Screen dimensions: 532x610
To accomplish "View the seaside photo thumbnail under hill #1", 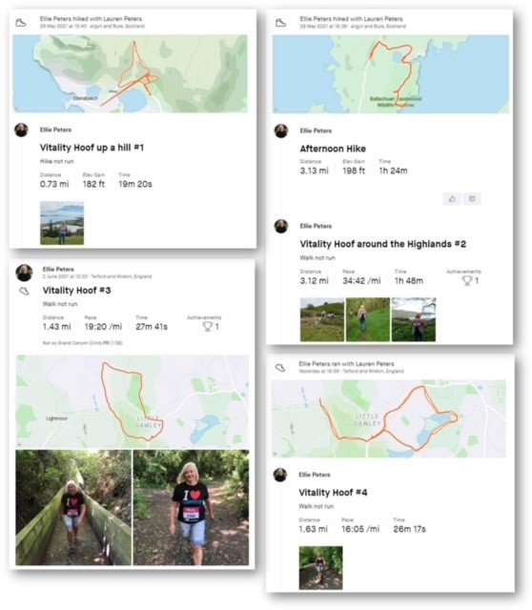I will point(62,223).
